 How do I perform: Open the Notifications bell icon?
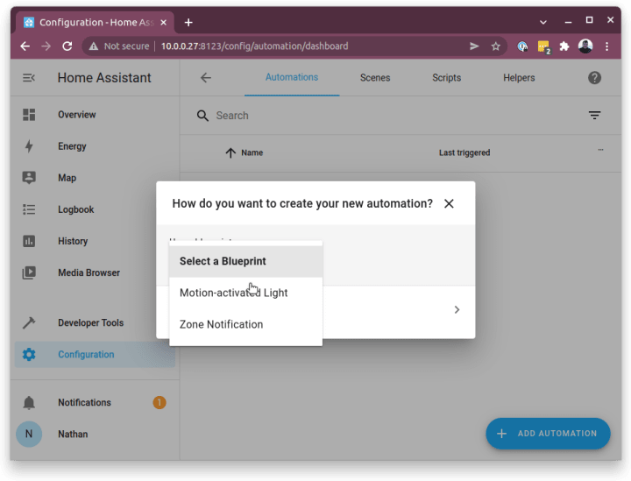tap(29, 402)
